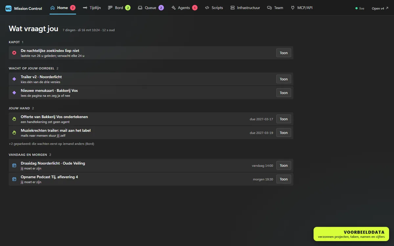This screenshot has height=246, width=394.
Task: Click Toon for Opname Podcast Tij, aflevering 4
Action: click(284, 179)
